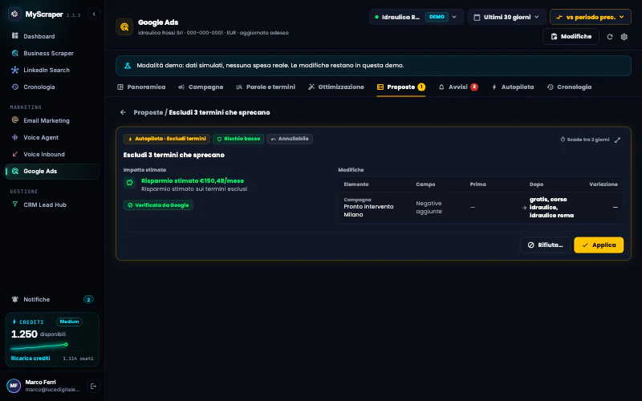Click the Scade tra 2 giorni label

click(x=585, y=140)
